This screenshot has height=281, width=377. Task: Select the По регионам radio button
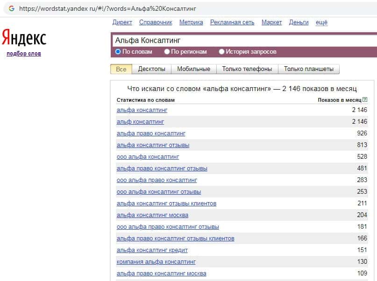(167, 52)
